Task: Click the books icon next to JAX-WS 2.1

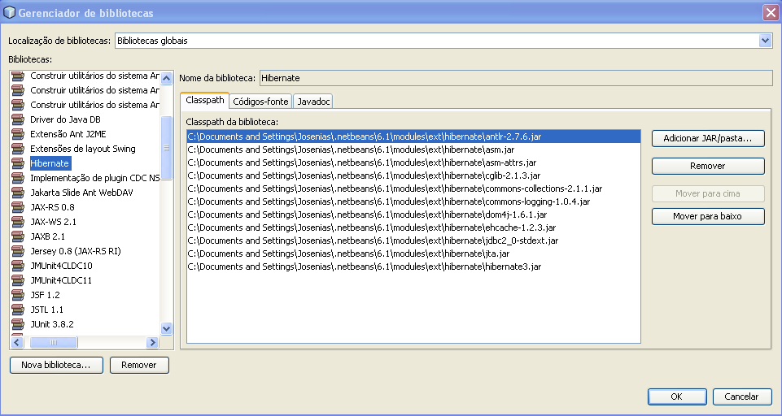Action: [18, 222]
